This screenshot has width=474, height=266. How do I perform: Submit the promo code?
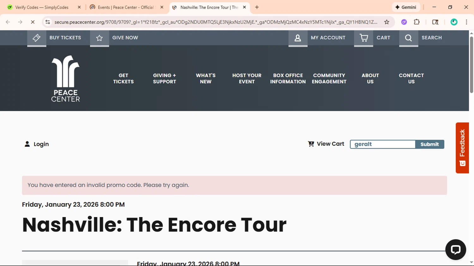click(430, 144)
